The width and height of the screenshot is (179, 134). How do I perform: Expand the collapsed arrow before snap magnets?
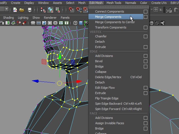point(63,10)
